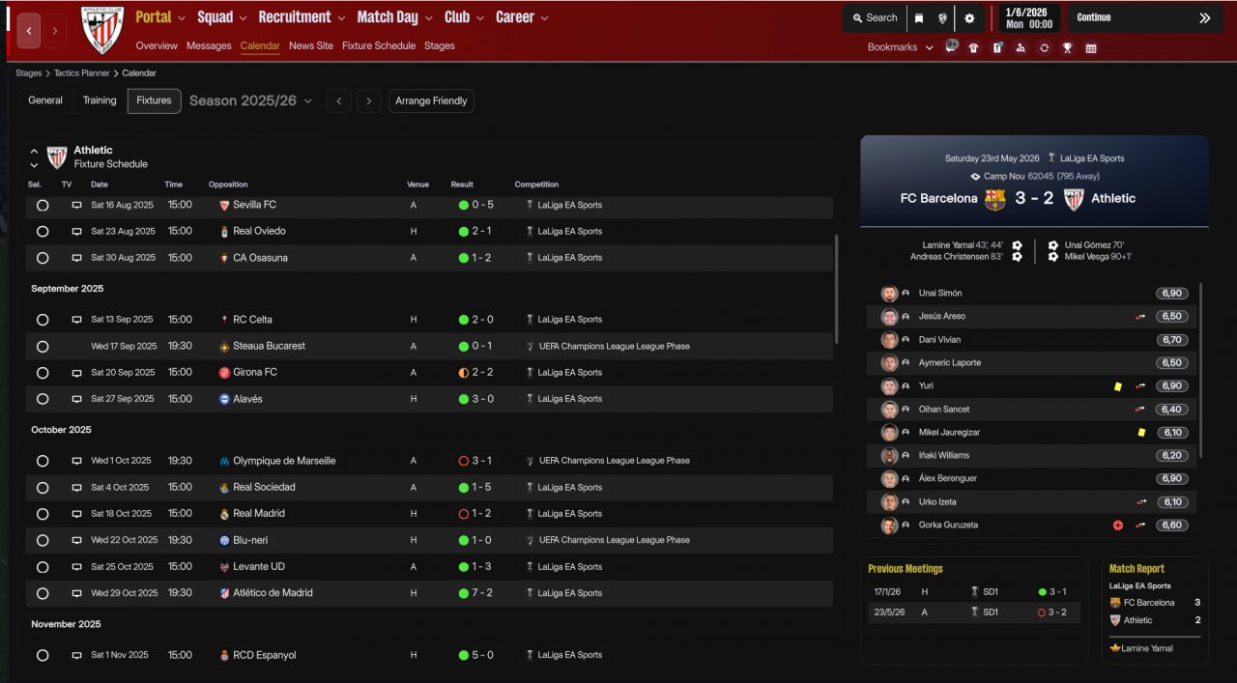The image size is (1237, 683).
Task: Click Jesús Areso's substitution arrows icon
Action: pos(1141,317)
